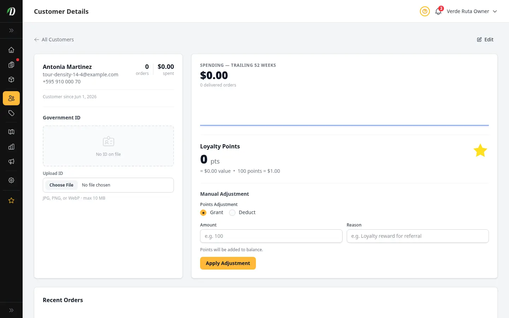Click the $0.00 spent value
Image resolution: width=509 pixels, height=318 pixels.
[x=166, y=67]
